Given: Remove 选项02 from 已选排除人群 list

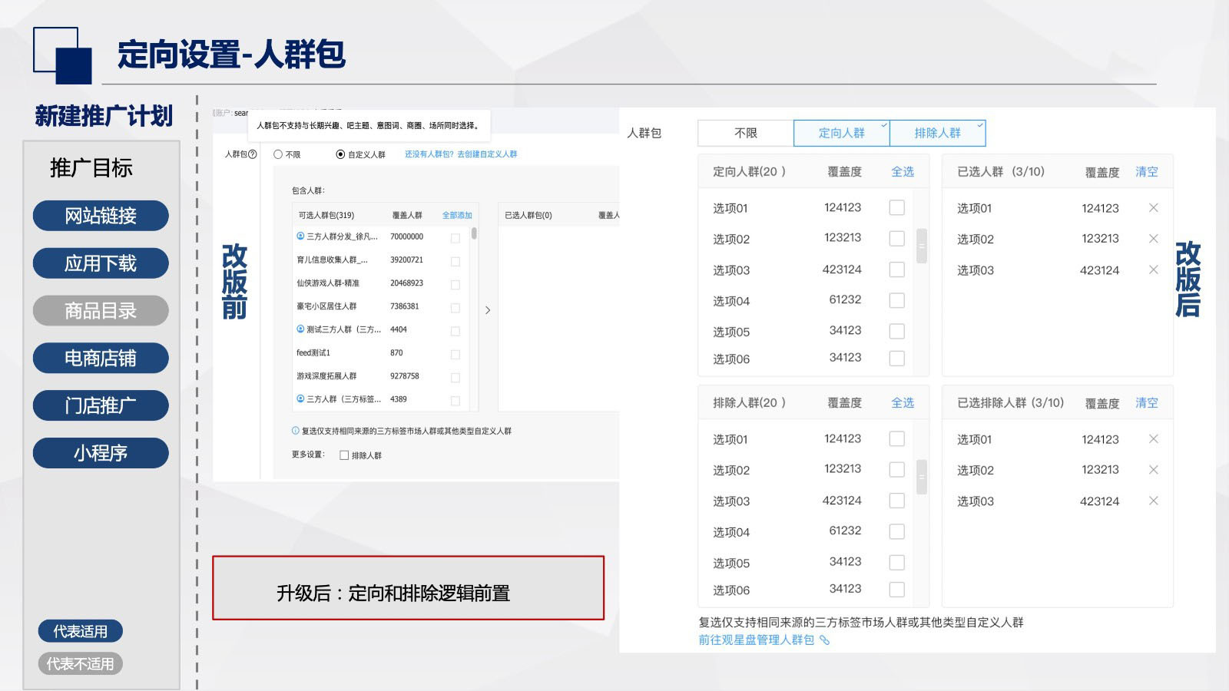Looking at the screenshot, I should click(1153, 470).
